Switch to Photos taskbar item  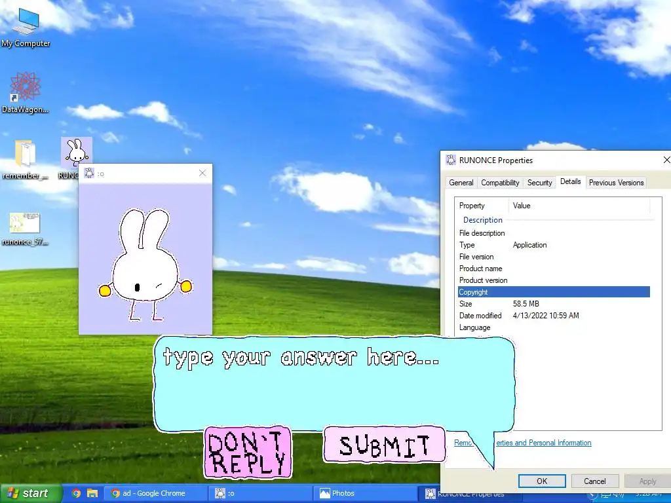[x=365, y=493]
